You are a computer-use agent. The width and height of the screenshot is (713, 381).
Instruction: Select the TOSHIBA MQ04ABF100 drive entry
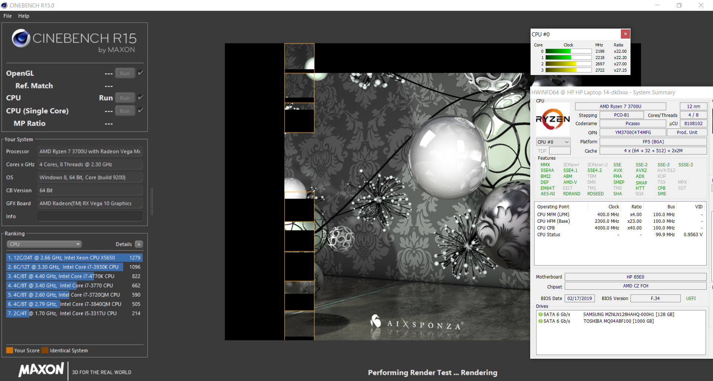619,321
